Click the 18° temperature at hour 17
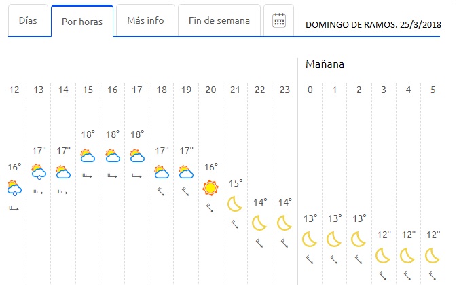 point(137,134)
